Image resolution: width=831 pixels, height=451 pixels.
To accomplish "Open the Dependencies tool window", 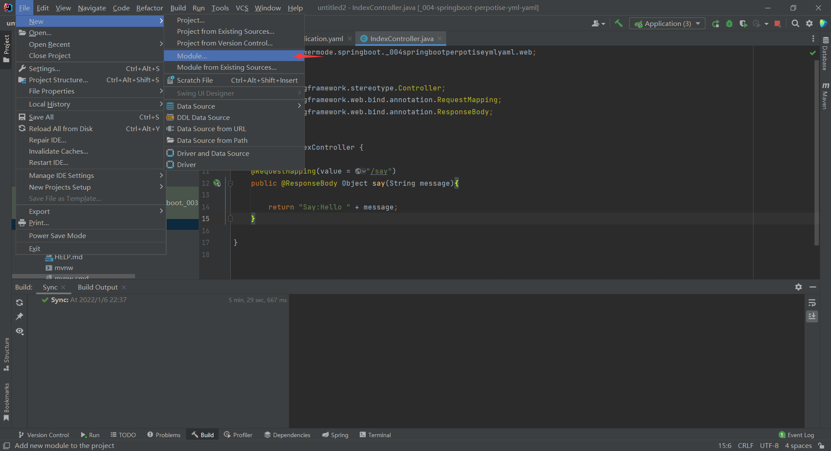I will pyautogui.click(x=287, y=435).
